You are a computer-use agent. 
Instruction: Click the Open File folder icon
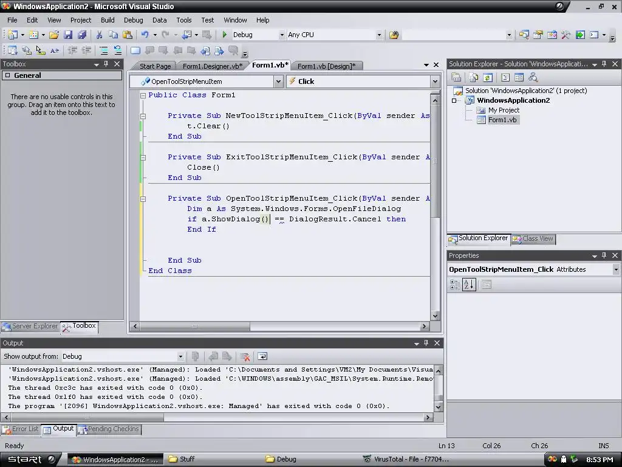click(x=54, y=35)
